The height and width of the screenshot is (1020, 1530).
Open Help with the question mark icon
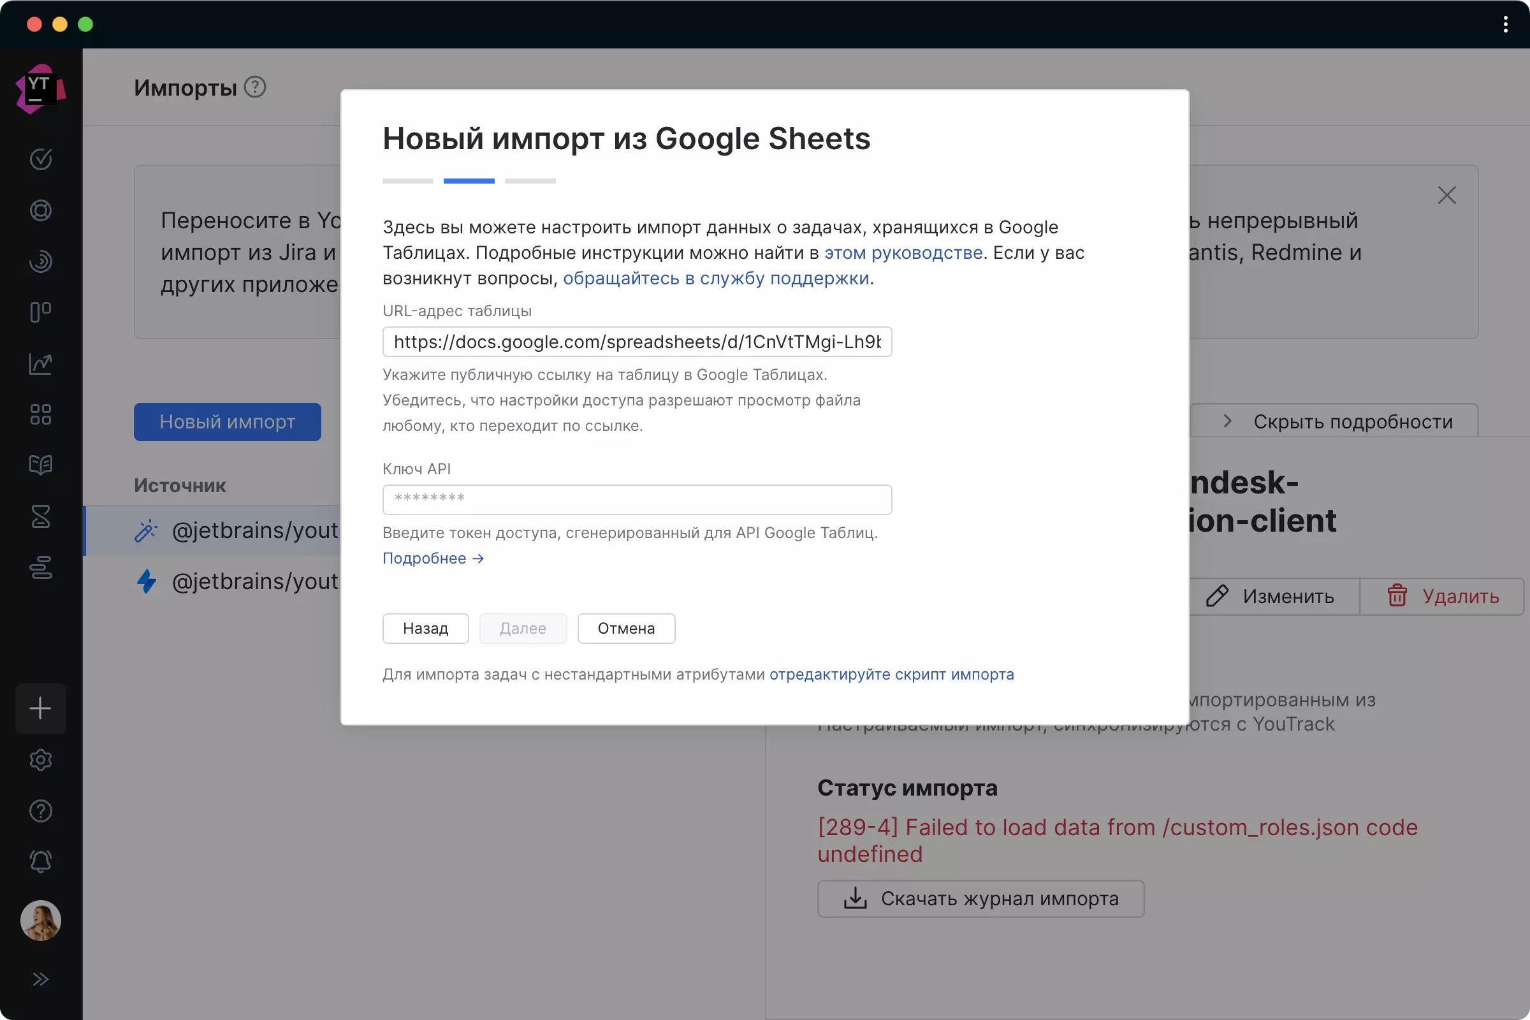(40, 810)
